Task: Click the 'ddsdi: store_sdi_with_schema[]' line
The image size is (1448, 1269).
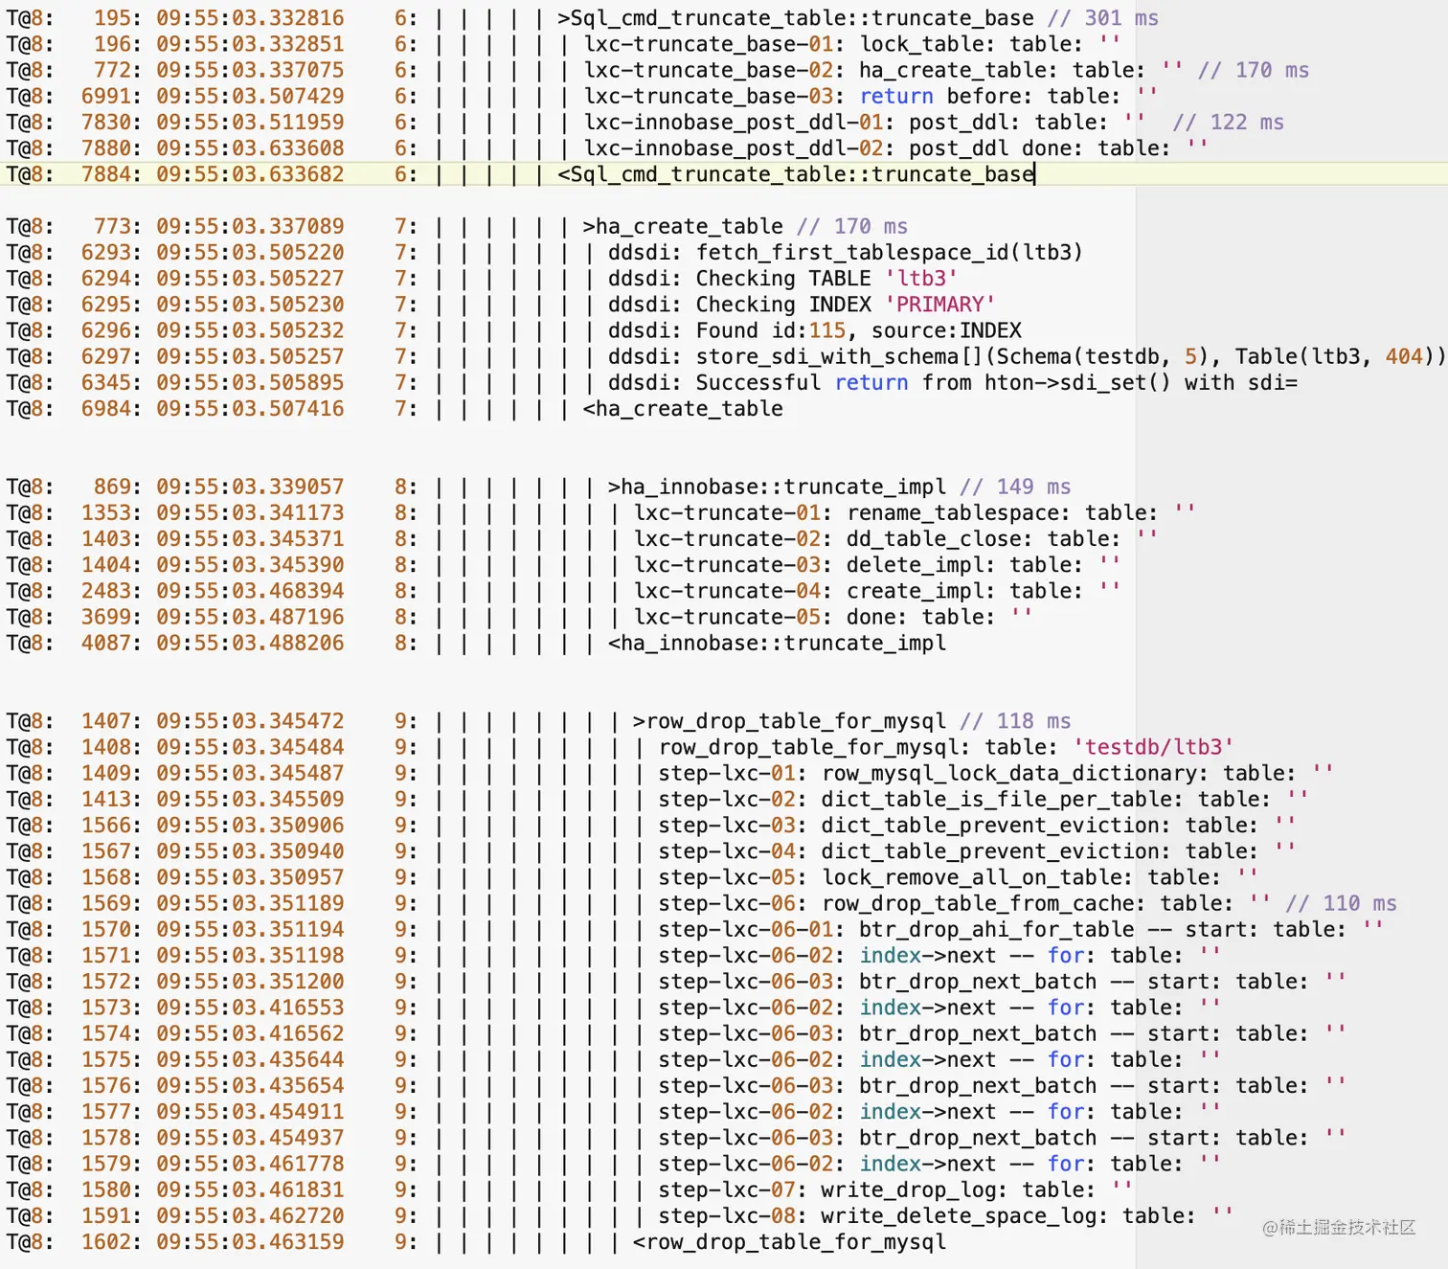Action: coord(726,356)
